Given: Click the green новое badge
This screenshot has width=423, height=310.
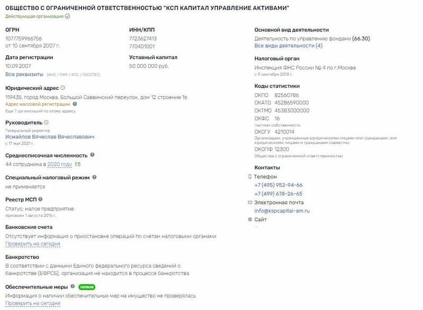Looking at the screenshot, I should point(87,287).
